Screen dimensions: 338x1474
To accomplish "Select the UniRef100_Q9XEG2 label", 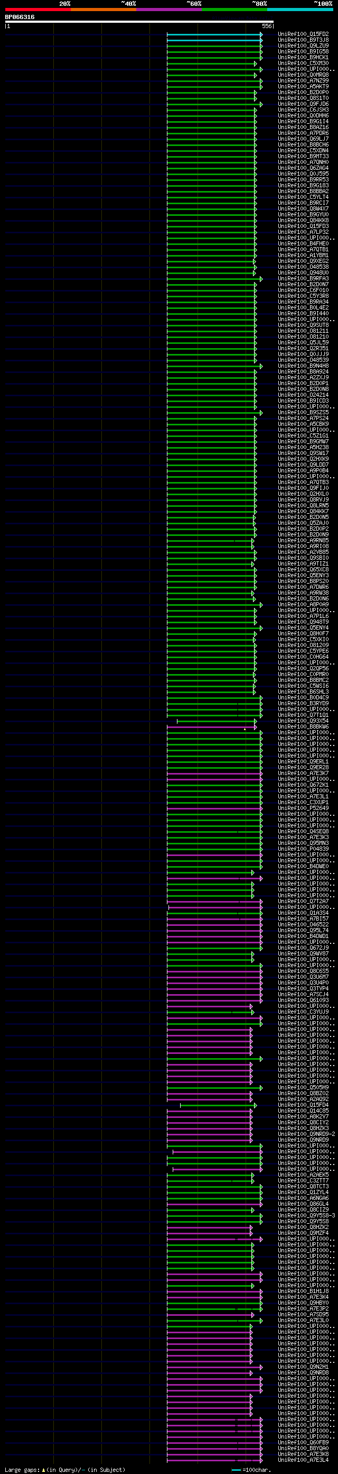I will (303, 261).
